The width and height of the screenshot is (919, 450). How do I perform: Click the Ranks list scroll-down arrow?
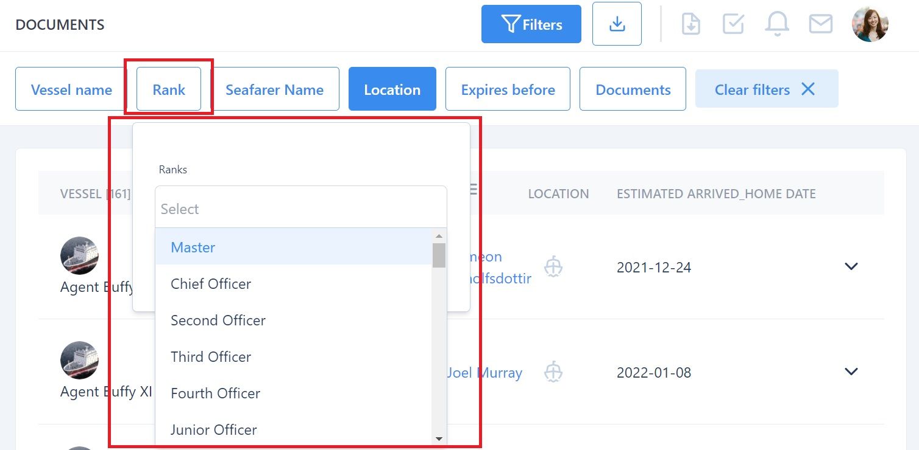coord(439,438)
